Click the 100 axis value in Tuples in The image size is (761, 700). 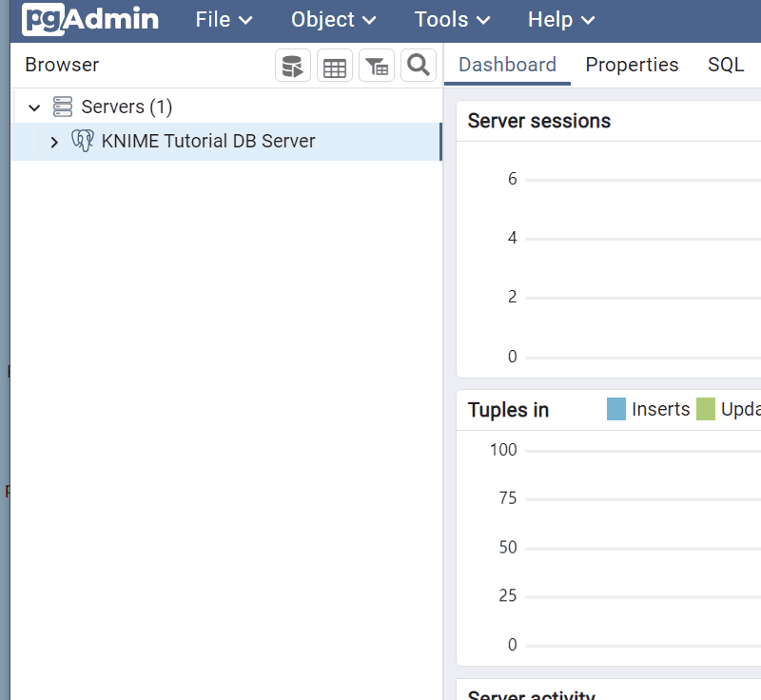click(x=503, y=450)
